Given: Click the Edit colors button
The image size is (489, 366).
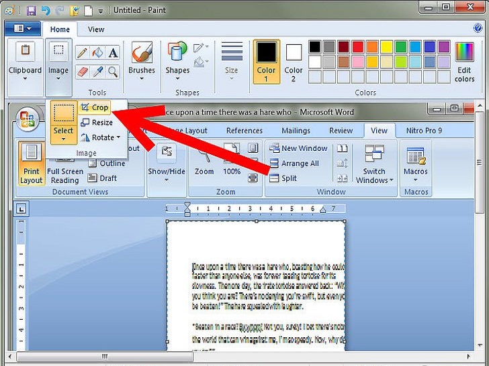Looking at the screenshot, I should [464, 62].
